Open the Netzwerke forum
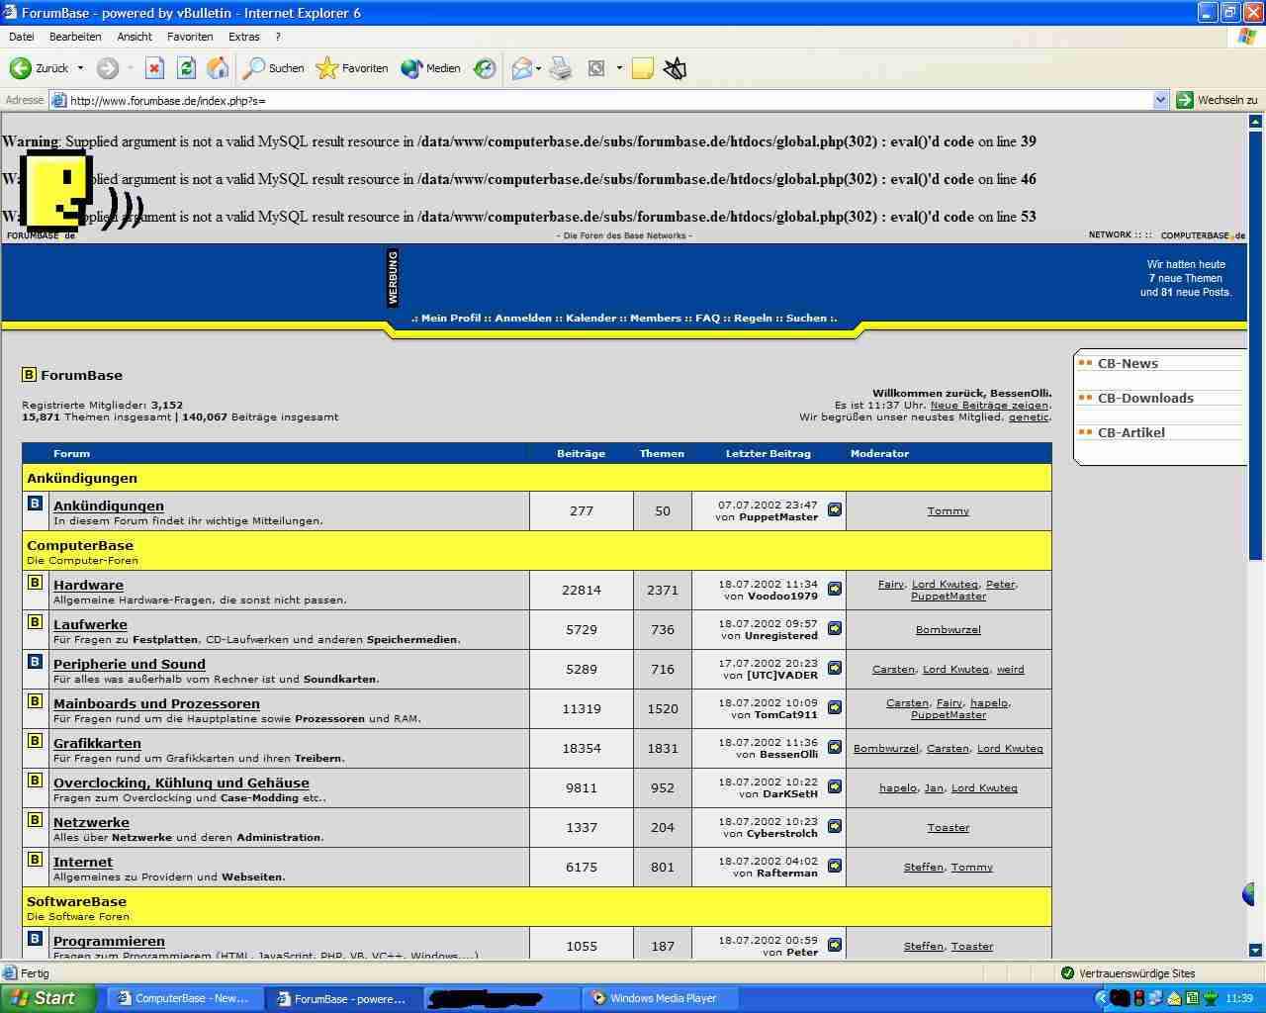1266x1013 pixels. click(x=91, y=822)
